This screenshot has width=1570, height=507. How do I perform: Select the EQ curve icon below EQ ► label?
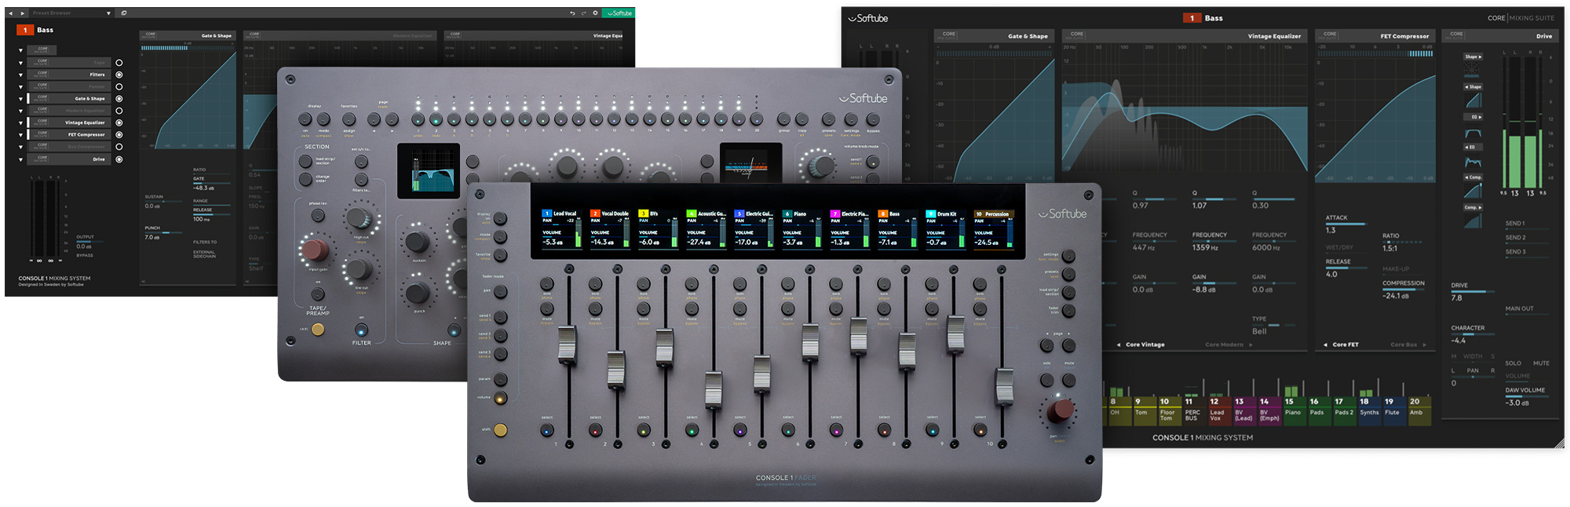coord(1473,132)
